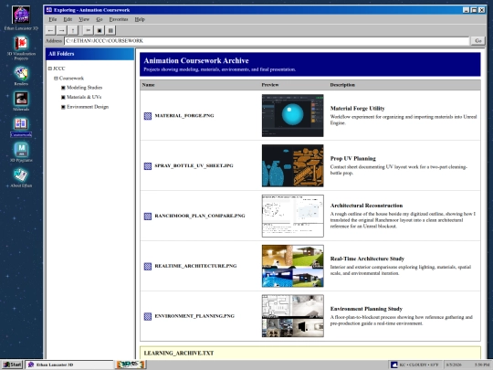Click the RANCHMOOR_PLAN_COMPARE.PNG file name
The image size is (493, 370).
coord(200,216)
